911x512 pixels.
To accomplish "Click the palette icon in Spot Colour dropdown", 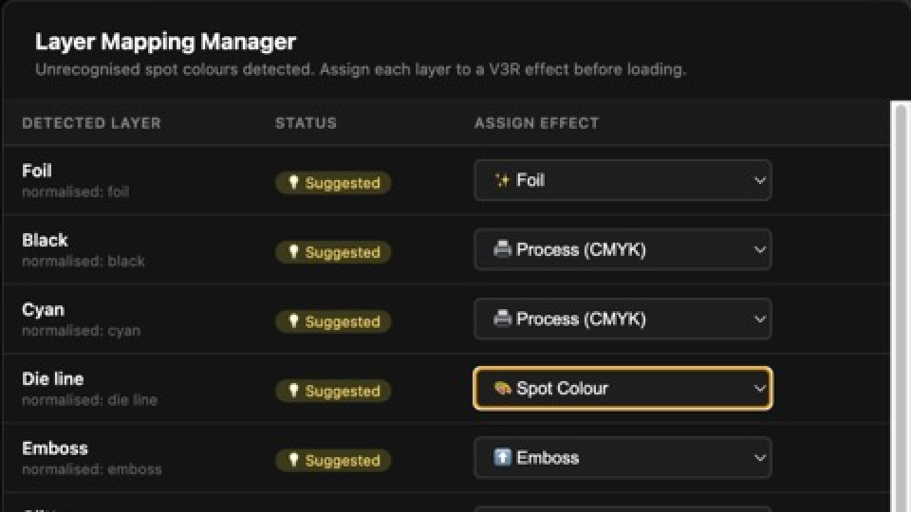I will pos(502,388).
